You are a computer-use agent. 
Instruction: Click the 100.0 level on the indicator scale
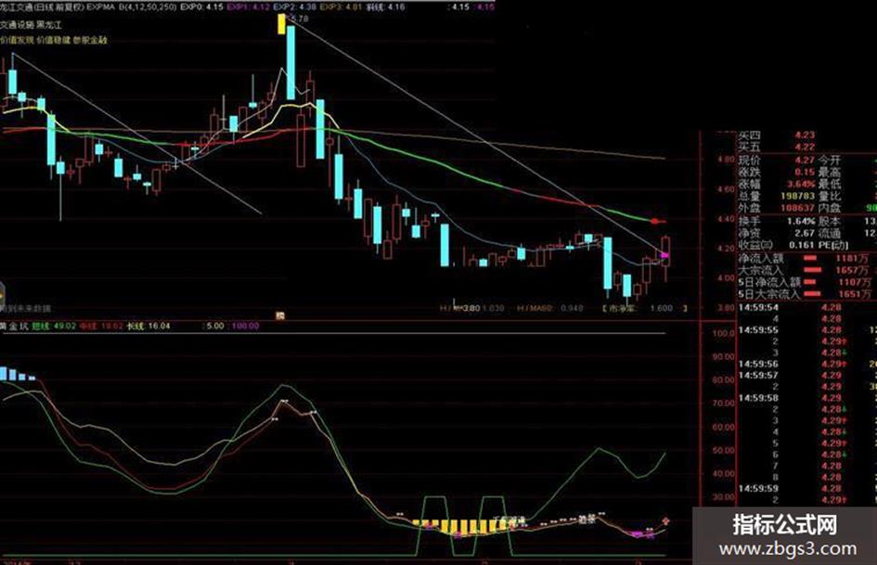pyautogui.click(x=724, y=333)
